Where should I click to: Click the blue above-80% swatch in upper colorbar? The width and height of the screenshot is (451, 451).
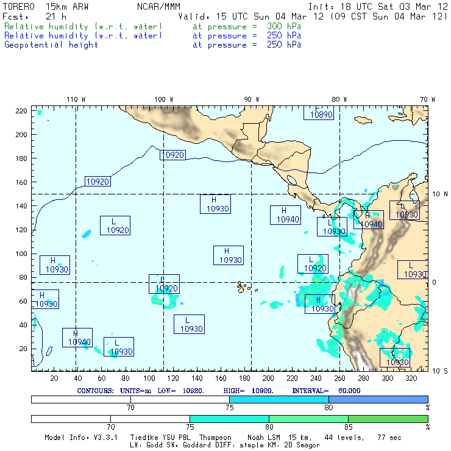click(378, 399)
